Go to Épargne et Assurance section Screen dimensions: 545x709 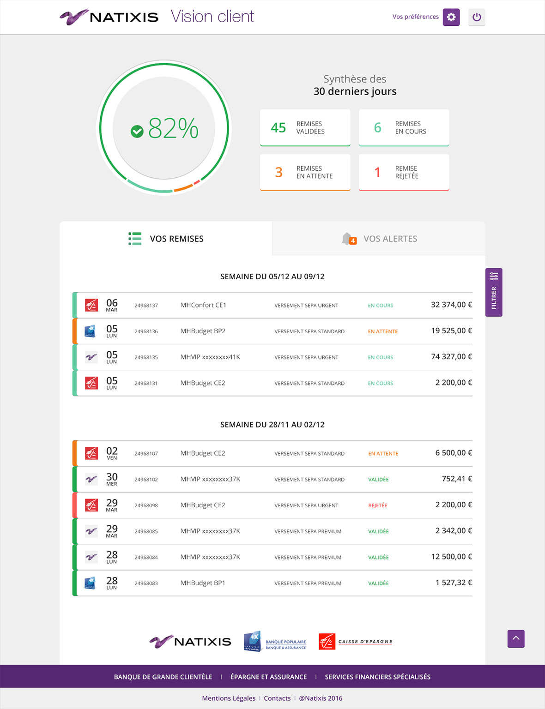(x=268, y=677)
